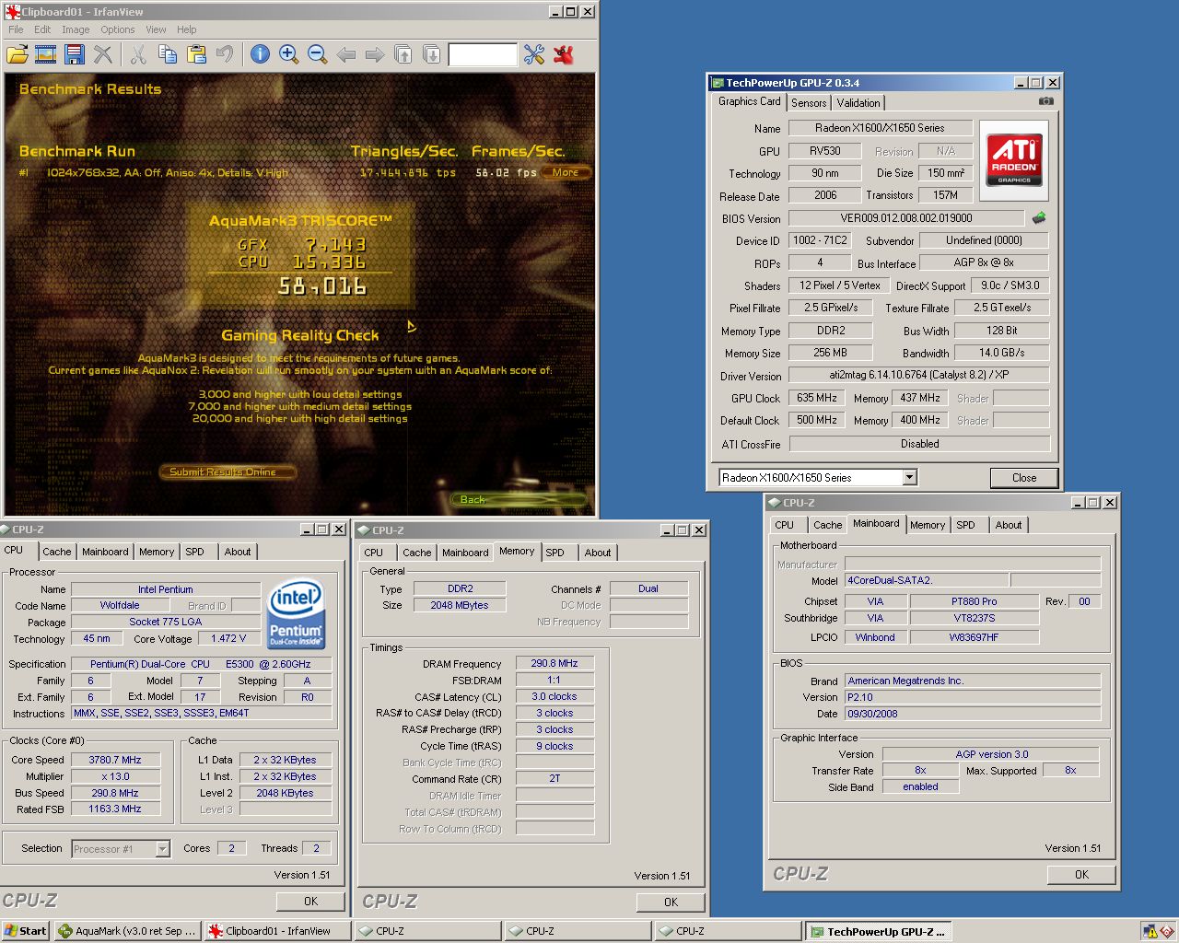Click IrfanView Delete X icon

point(103,54)
